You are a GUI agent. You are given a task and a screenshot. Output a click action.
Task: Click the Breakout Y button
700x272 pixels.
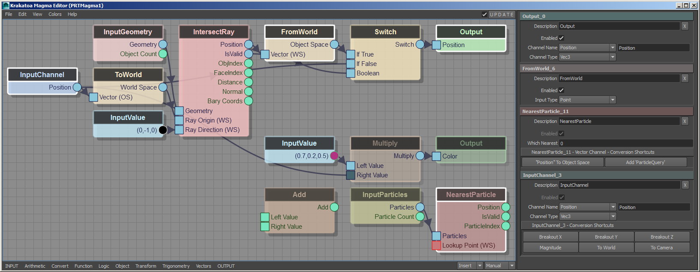coord(606,237)
